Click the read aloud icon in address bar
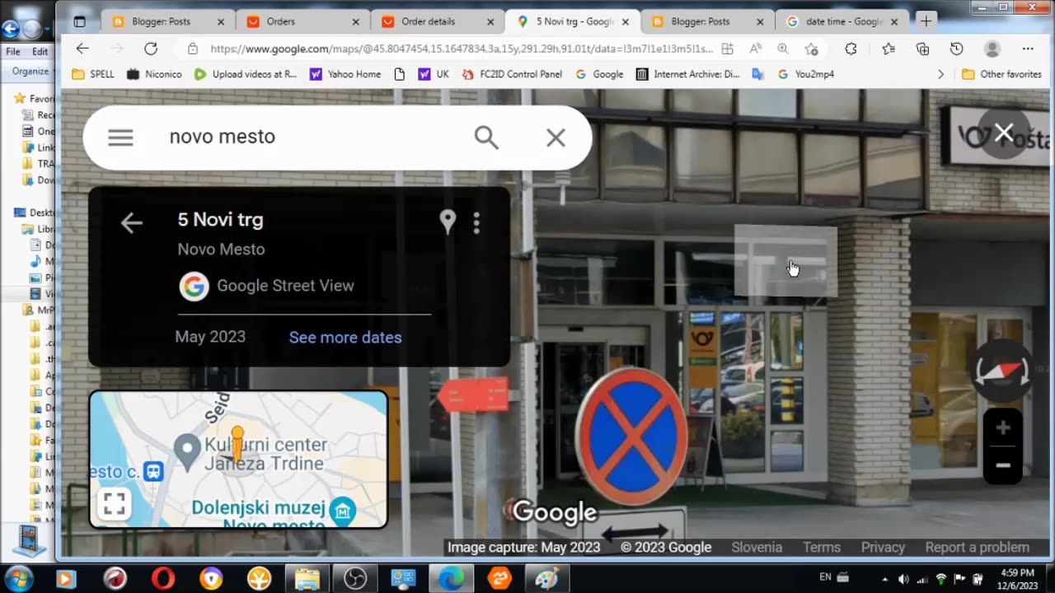 tap(755, 49)
